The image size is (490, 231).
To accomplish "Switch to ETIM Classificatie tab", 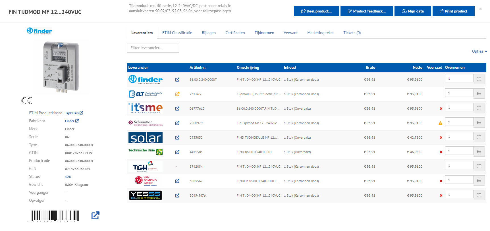I will 177,33.
